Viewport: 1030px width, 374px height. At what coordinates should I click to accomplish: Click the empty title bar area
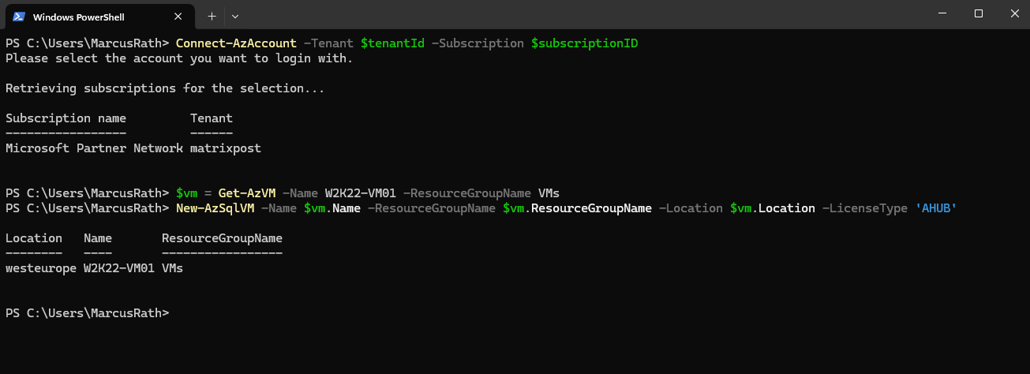[584, 14]
